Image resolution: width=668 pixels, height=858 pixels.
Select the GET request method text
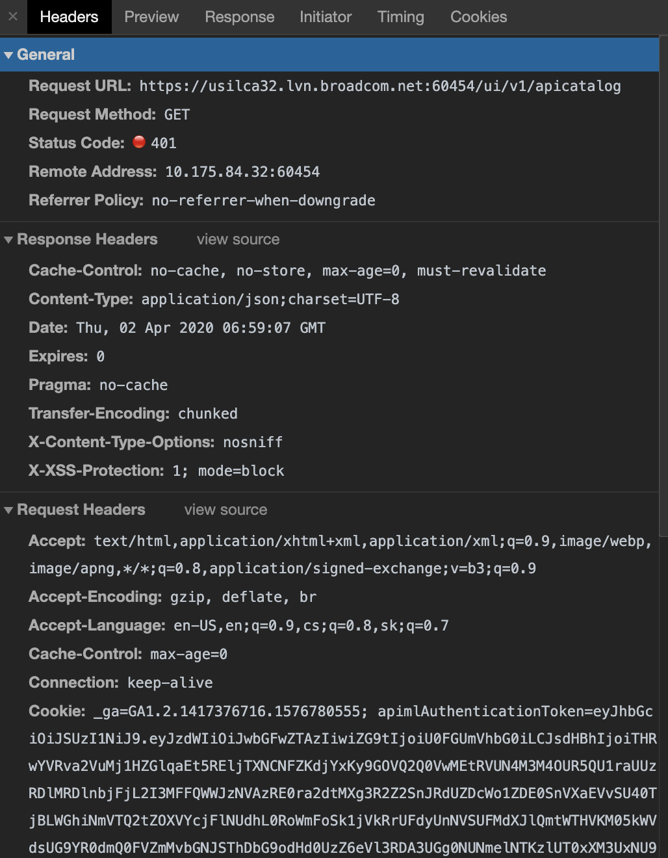[177, 114]
